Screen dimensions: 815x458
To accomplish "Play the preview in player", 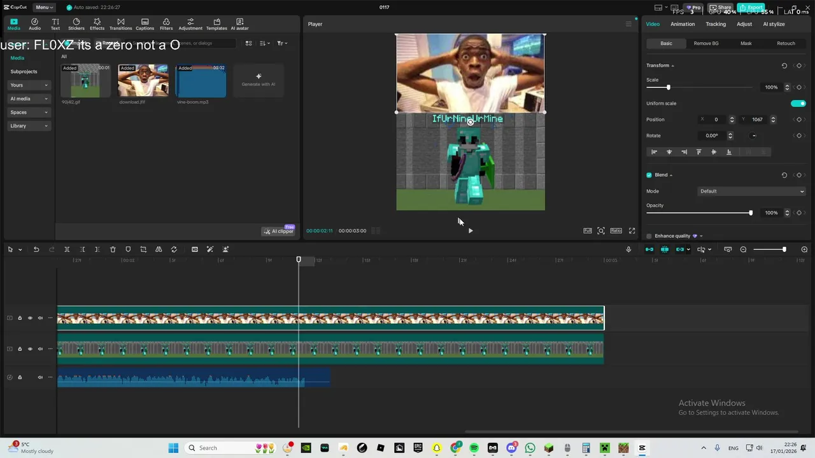I will pos(471,231).
